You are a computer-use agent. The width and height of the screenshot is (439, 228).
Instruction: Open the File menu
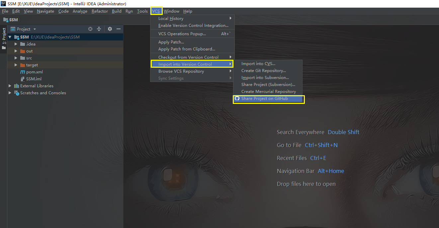point(5,11)
